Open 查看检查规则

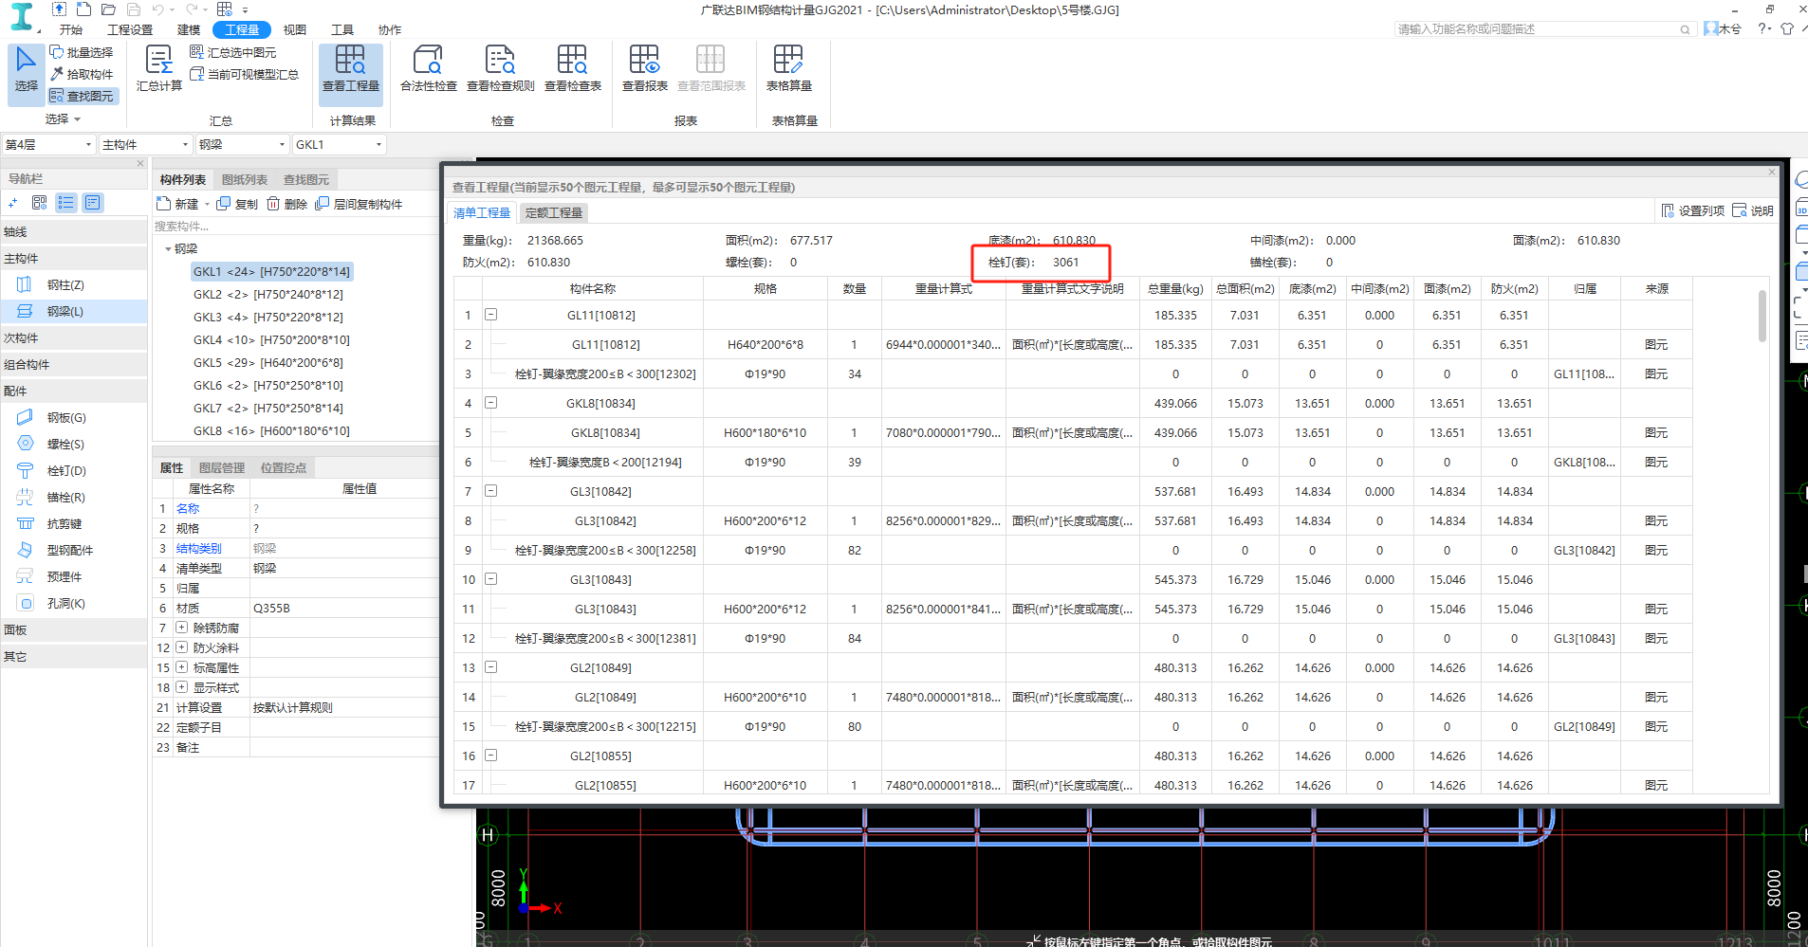pos(500,69)
